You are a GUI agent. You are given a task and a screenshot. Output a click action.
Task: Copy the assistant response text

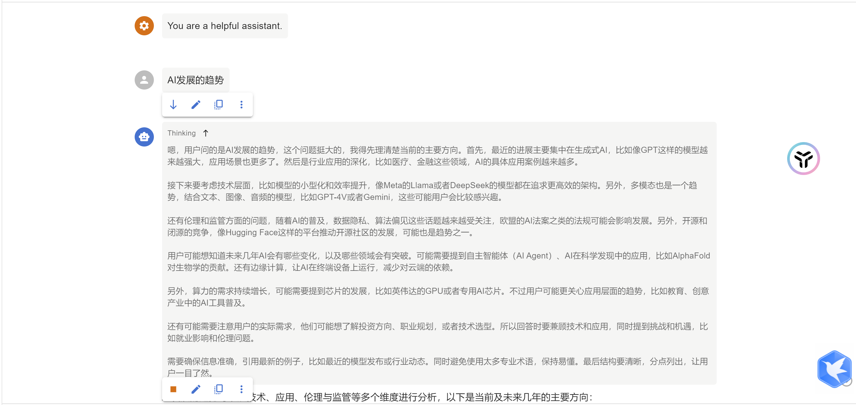[x=218, y=389]
